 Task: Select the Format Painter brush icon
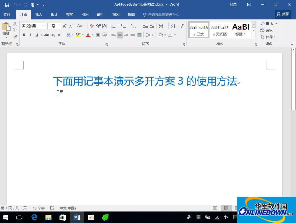(x=15, y=37)
